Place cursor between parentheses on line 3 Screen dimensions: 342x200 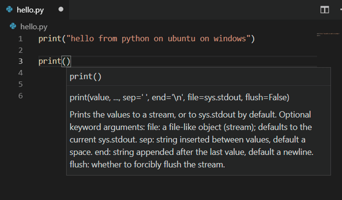(x=66, y=61)
